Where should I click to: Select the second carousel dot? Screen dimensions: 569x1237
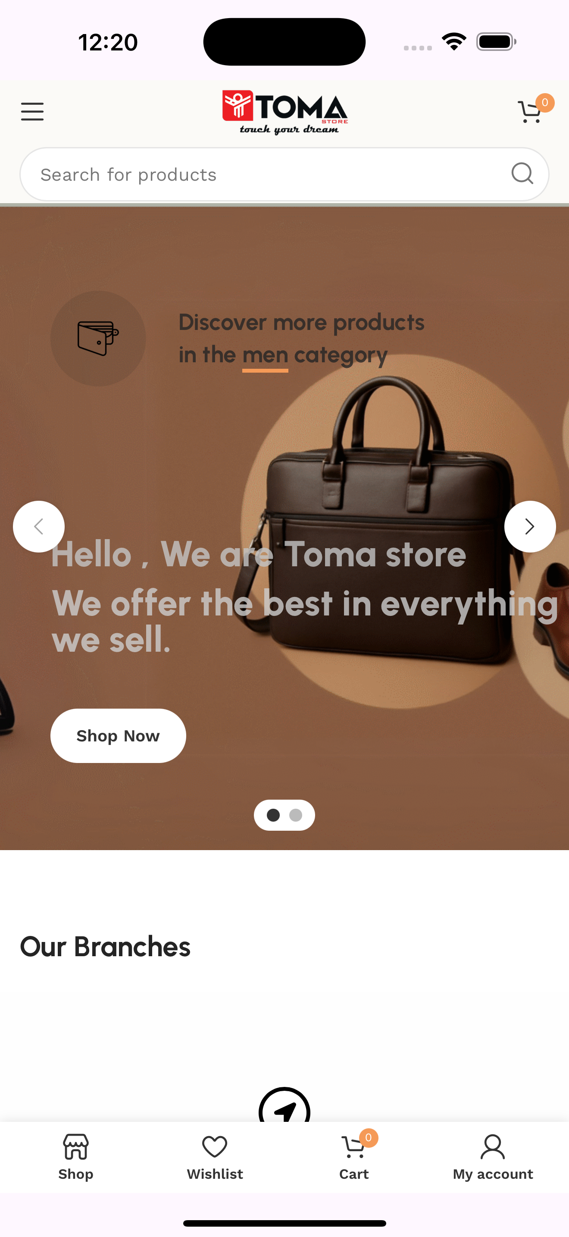point(296,815)
